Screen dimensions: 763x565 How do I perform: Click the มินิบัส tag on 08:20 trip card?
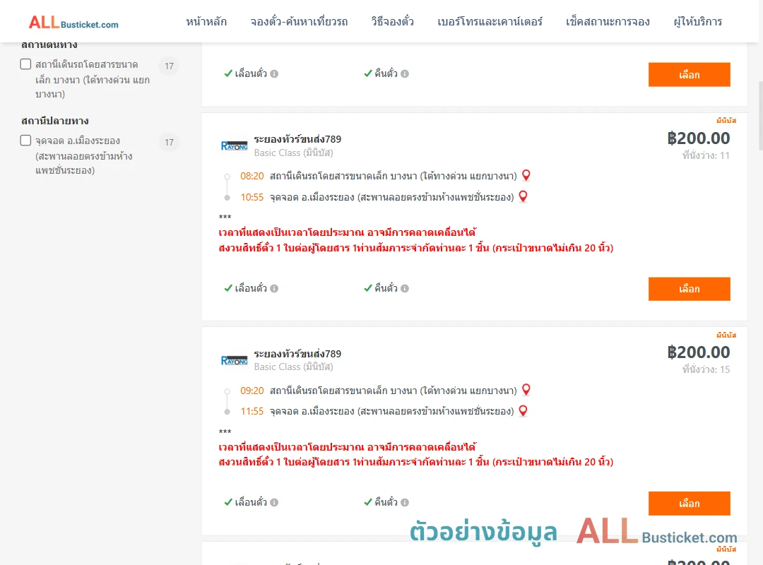726,121
